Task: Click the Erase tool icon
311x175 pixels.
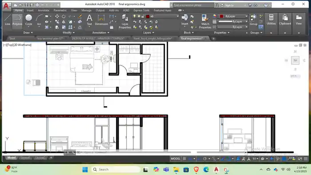Action: (x=80, y=16)
